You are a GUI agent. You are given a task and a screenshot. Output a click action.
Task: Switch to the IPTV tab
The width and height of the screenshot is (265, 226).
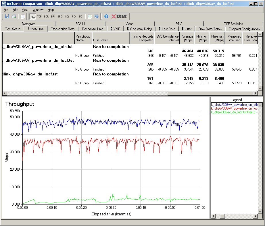coord(178,24)
